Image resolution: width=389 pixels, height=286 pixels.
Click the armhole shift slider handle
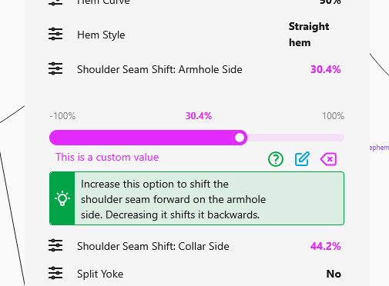click(x=240, y=138)
